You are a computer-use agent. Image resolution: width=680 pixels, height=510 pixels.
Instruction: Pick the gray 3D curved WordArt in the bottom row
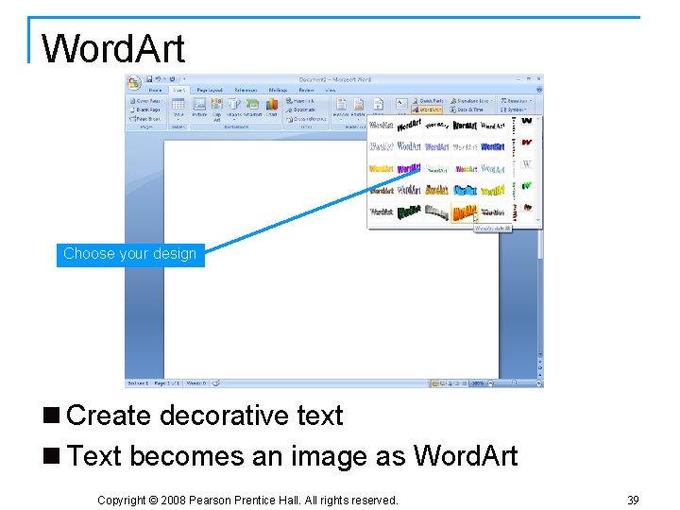pos(436,212)
